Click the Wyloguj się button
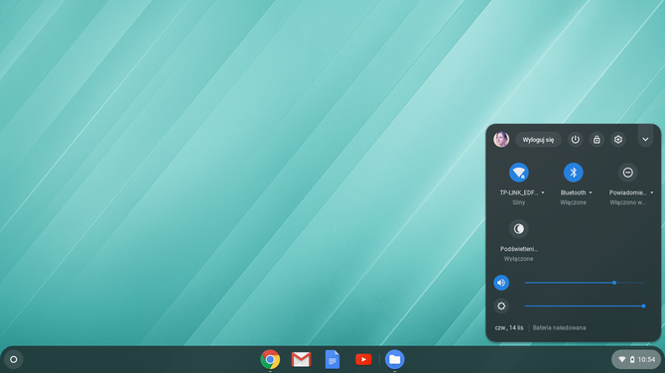Screen dimensions: 665x373 (x=538, y=140)
